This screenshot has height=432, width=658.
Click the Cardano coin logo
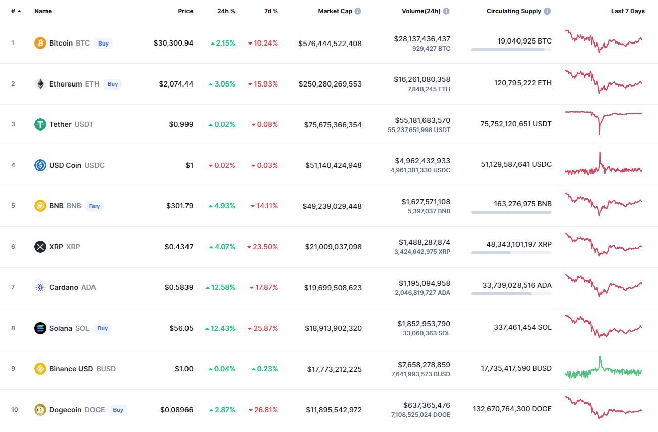[x=40, y=287]
